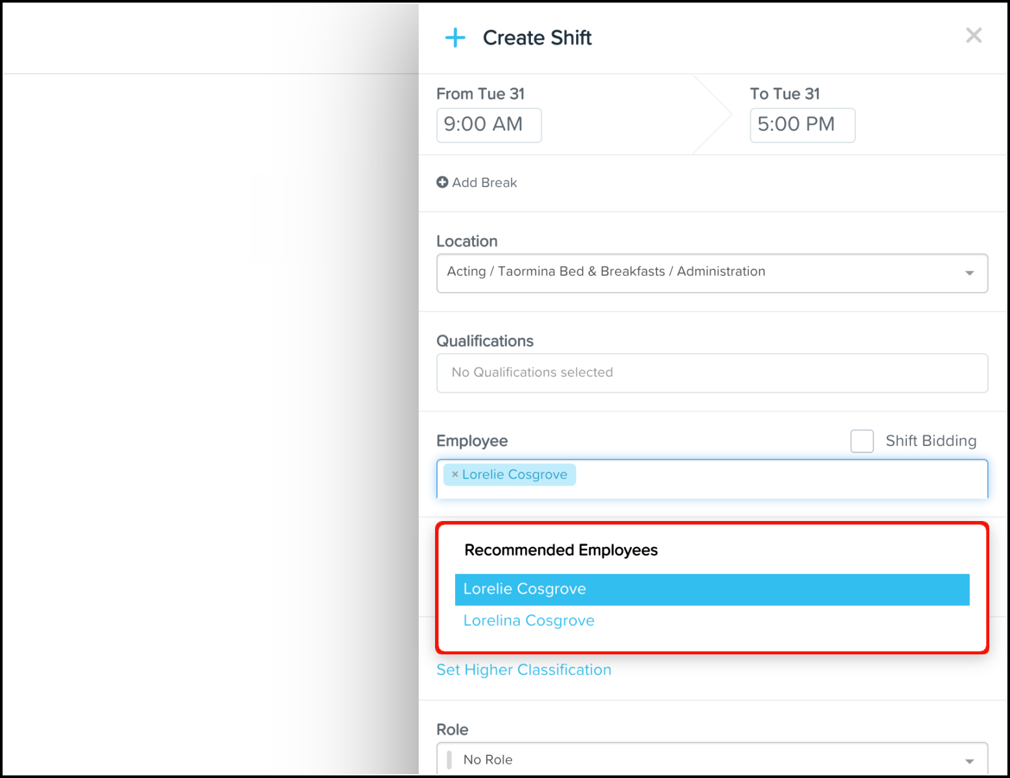Close the Create Shift panel
The image size is (1010, 778).
tap(974, 36)
